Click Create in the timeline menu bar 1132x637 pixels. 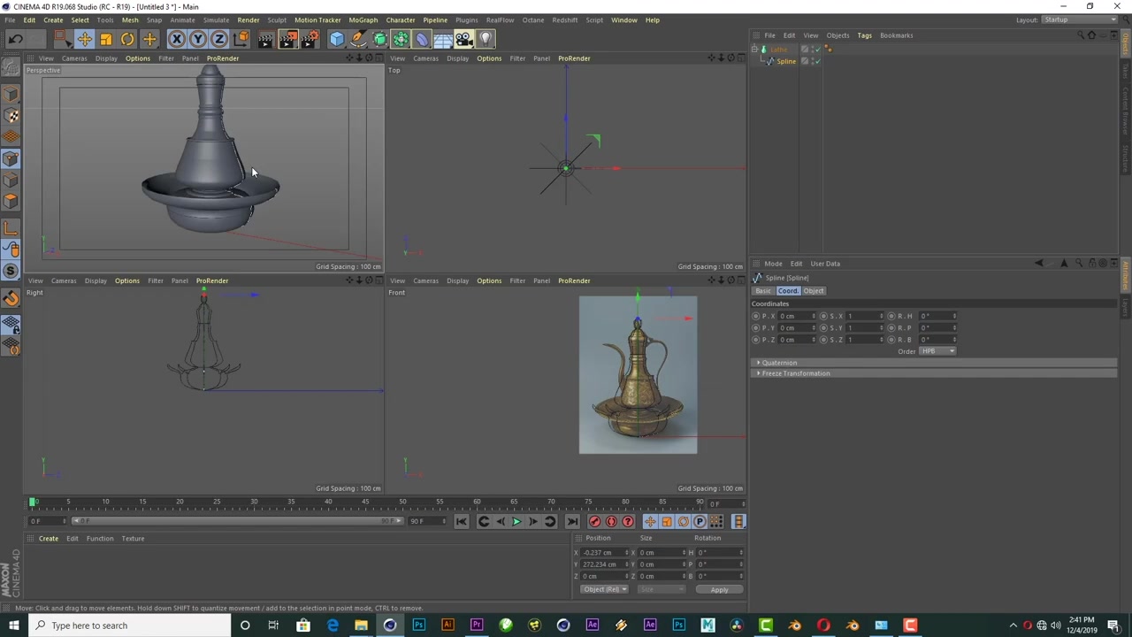coord(49,538)
